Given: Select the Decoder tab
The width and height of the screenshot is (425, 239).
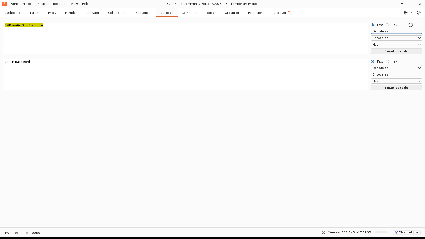Looking at the screenshot, I should pos(167,13).
